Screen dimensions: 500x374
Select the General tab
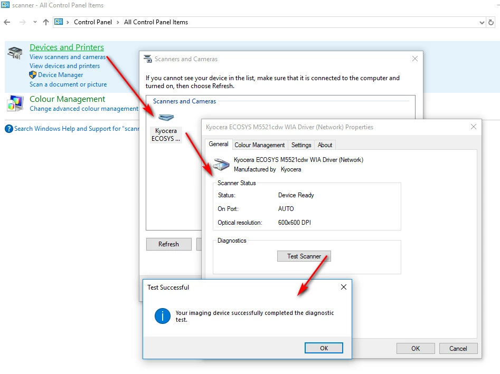point(219,144)
